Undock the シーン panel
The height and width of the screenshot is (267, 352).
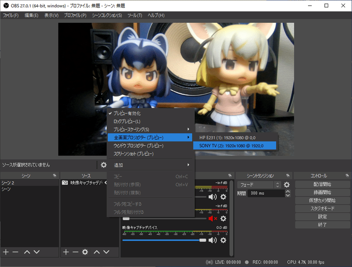coord(55,175)
